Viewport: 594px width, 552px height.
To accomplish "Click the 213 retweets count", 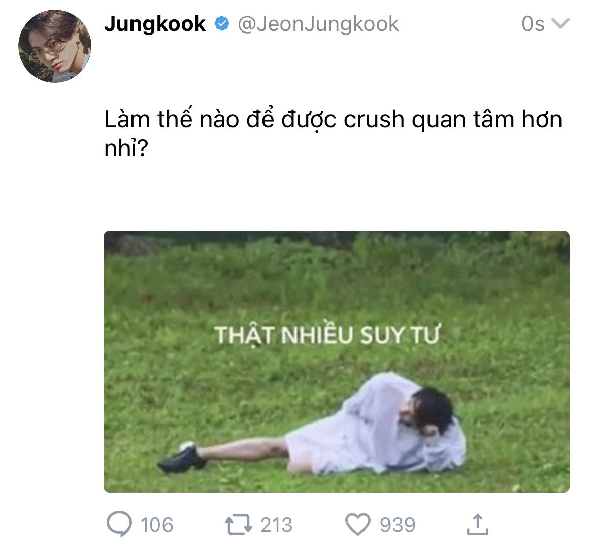I will (x=276, y=525).
